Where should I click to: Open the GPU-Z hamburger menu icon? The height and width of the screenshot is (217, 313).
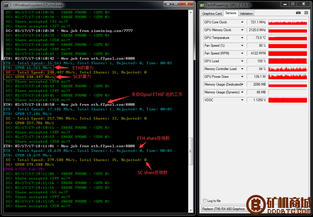[x=306, y=13]
